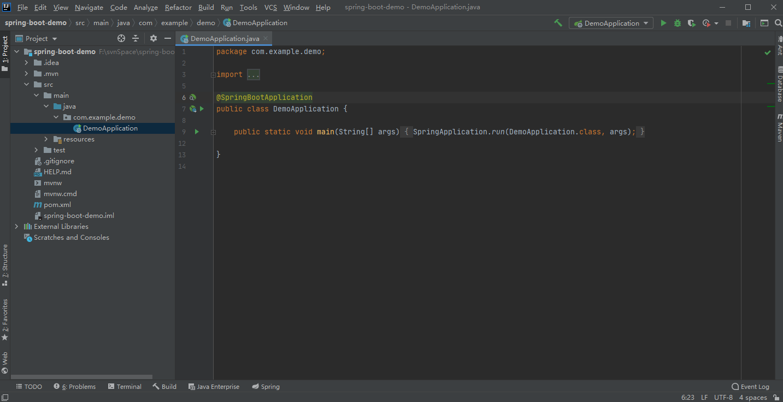Open Project panel gear options
The height and width of the screenshot is (402, 783).
[x=154, y=38]
